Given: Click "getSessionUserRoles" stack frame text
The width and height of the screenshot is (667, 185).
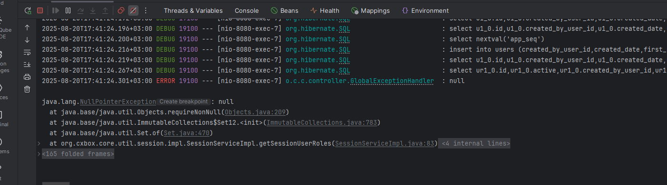Looking at the screenshot, I should click(x=295, y=143).
